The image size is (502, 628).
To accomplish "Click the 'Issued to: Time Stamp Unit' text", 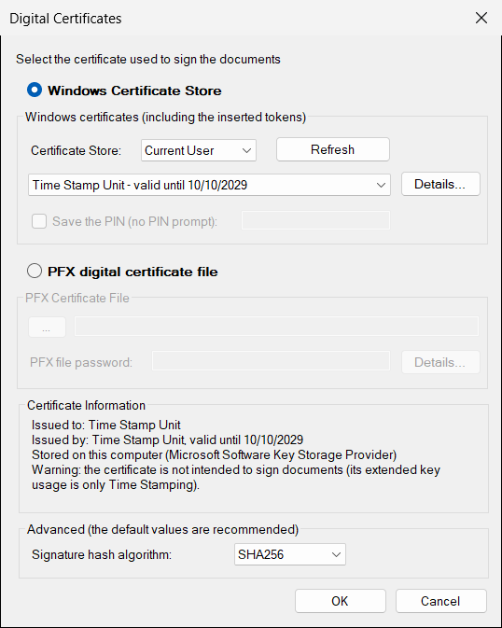I will 106,425.
